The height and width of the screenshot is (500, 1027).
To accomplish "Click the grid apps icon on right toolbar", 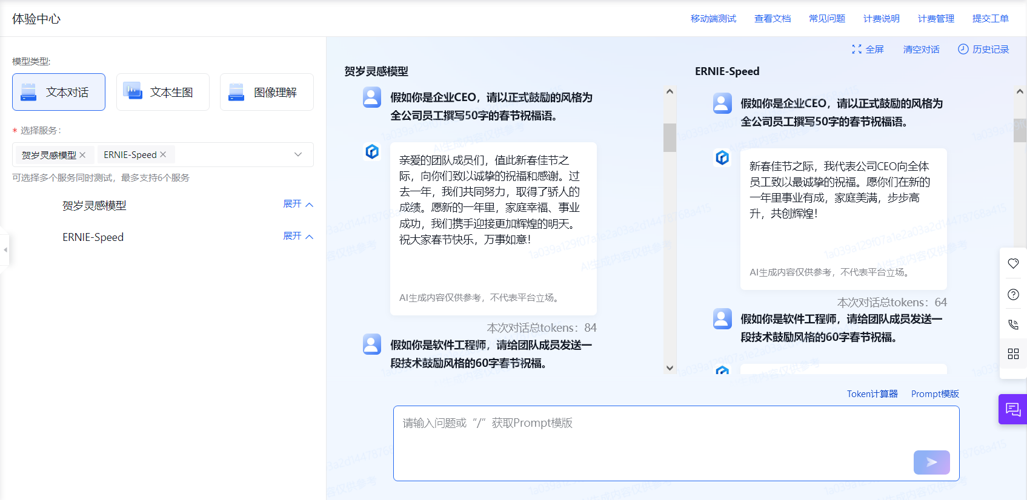I will click(1013, 354).
